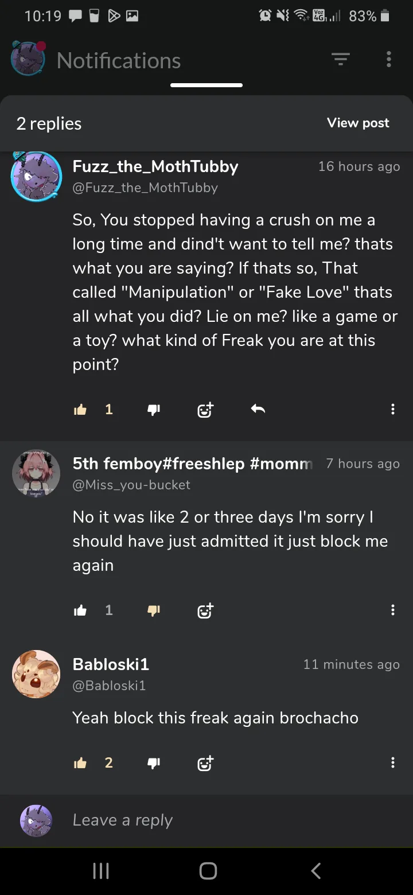Dislike Babloski1's comment

[x=154, y=763]
